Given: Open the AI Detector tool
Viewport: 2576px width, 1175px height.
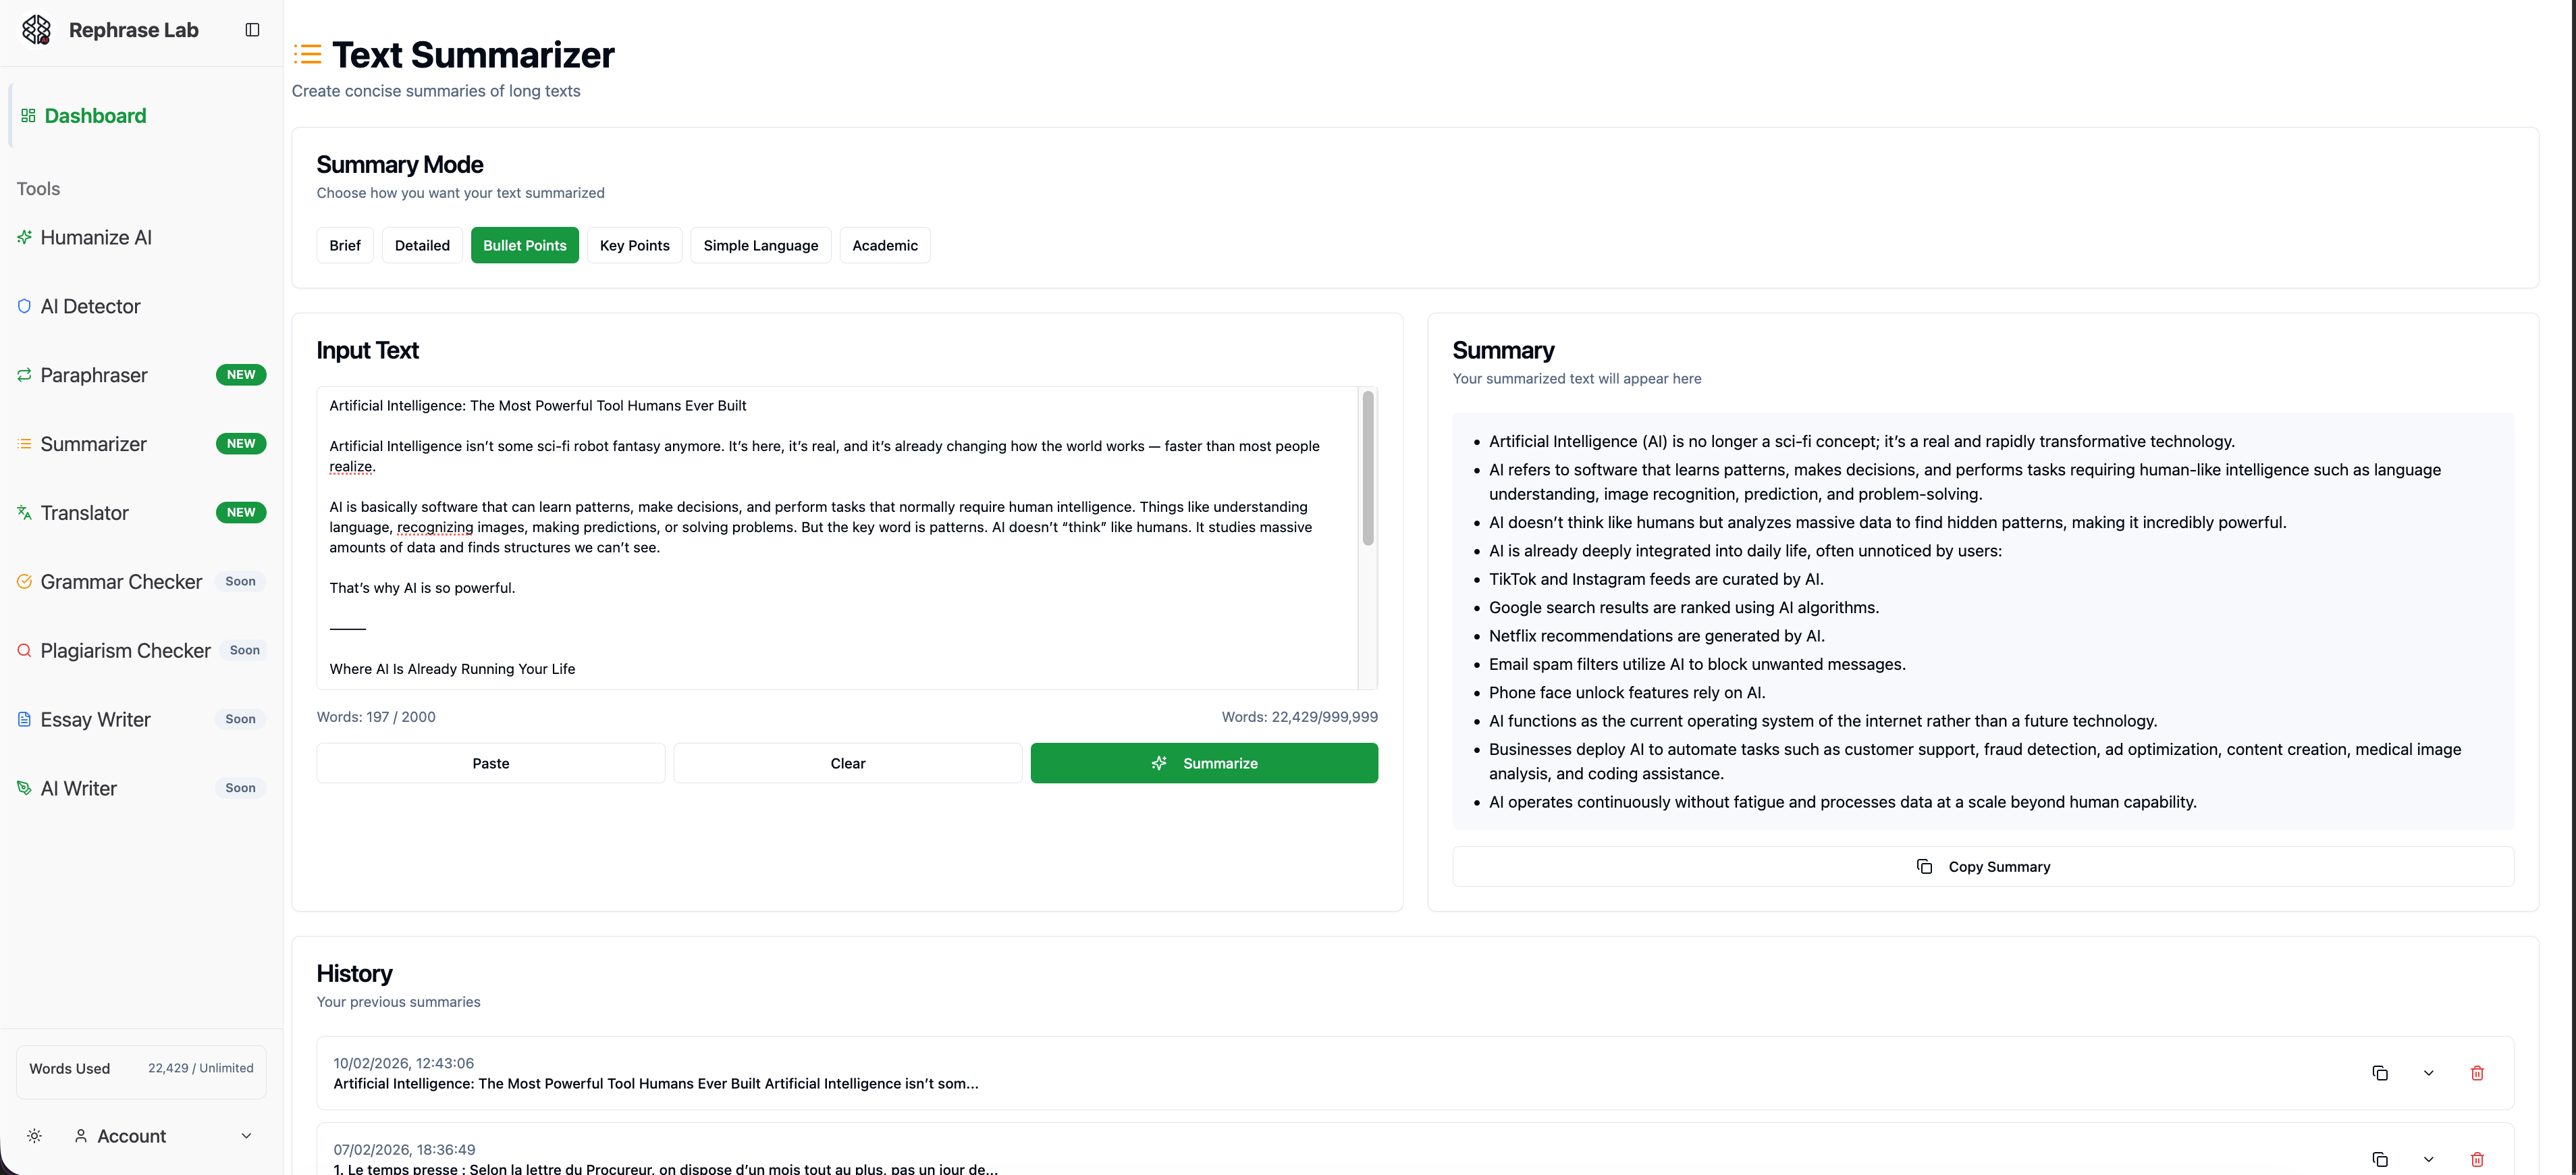Looking at the screenshot, I should (x=90, y=306).
